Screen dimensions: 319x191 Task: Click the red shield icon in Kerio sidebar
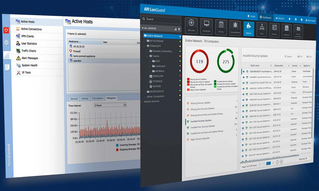(6, 30)
